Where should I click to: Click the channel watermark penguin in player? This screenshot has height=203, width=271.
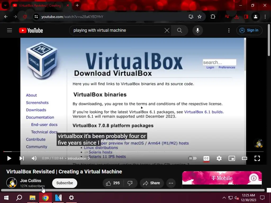pos(259,143)
